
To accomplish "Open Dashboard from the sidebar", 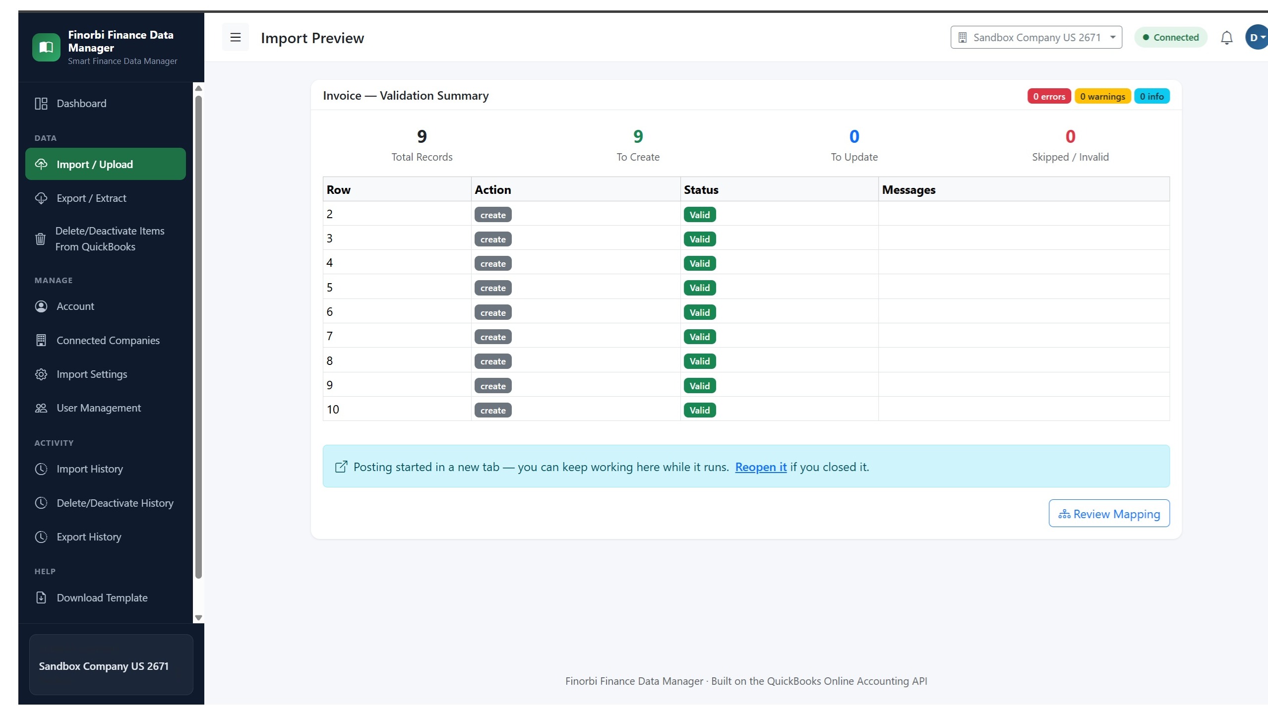I will click(106, 104).
